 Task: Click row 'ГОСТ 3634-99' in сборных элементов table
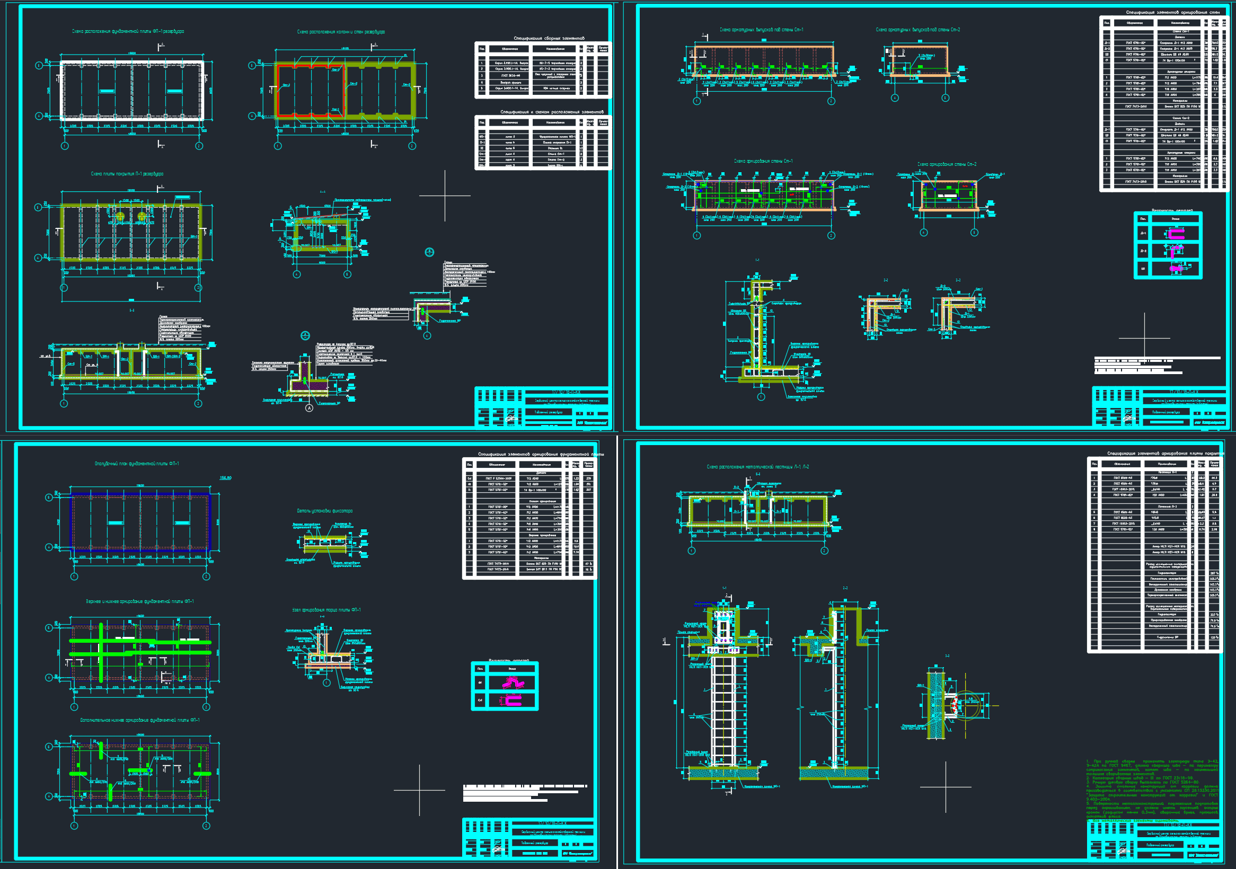543,75
